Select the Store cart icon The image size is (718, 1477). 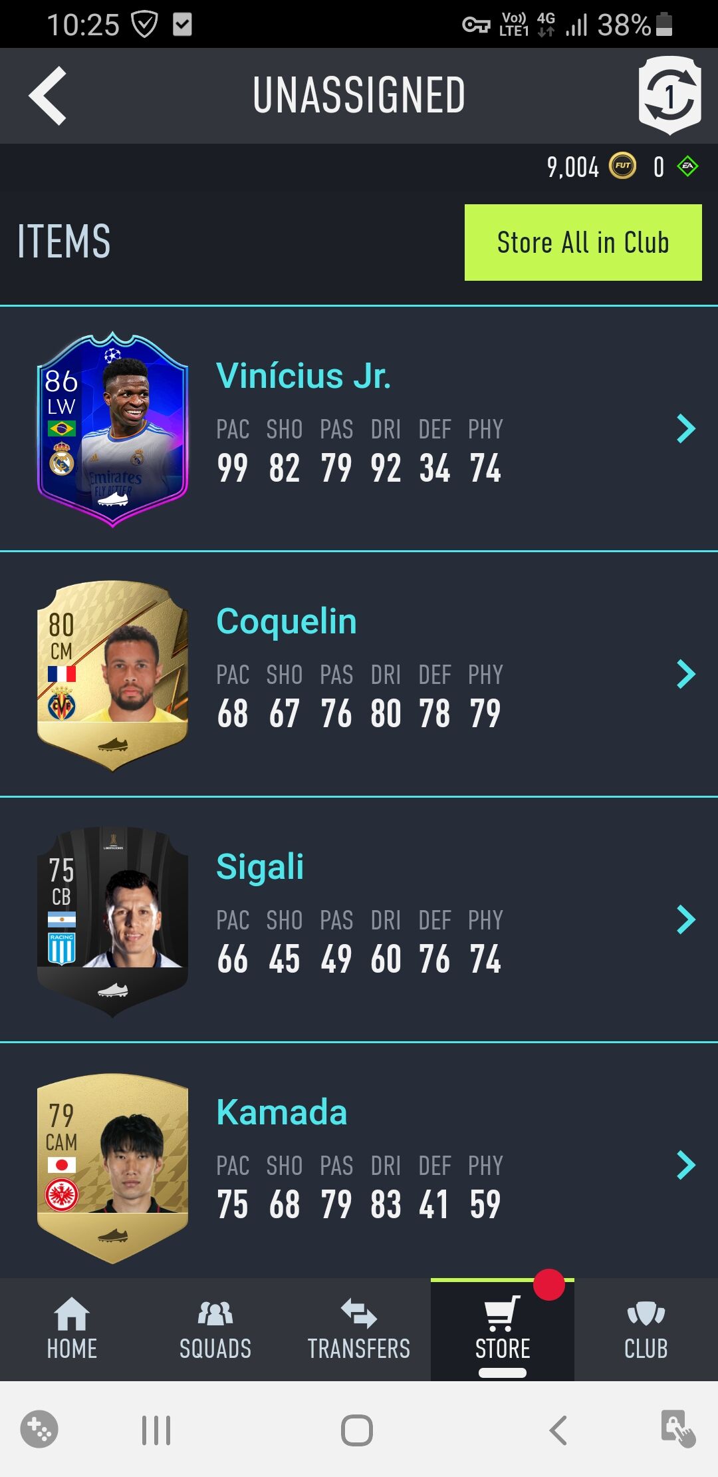pyautogui.click(x=502, y=1313)
